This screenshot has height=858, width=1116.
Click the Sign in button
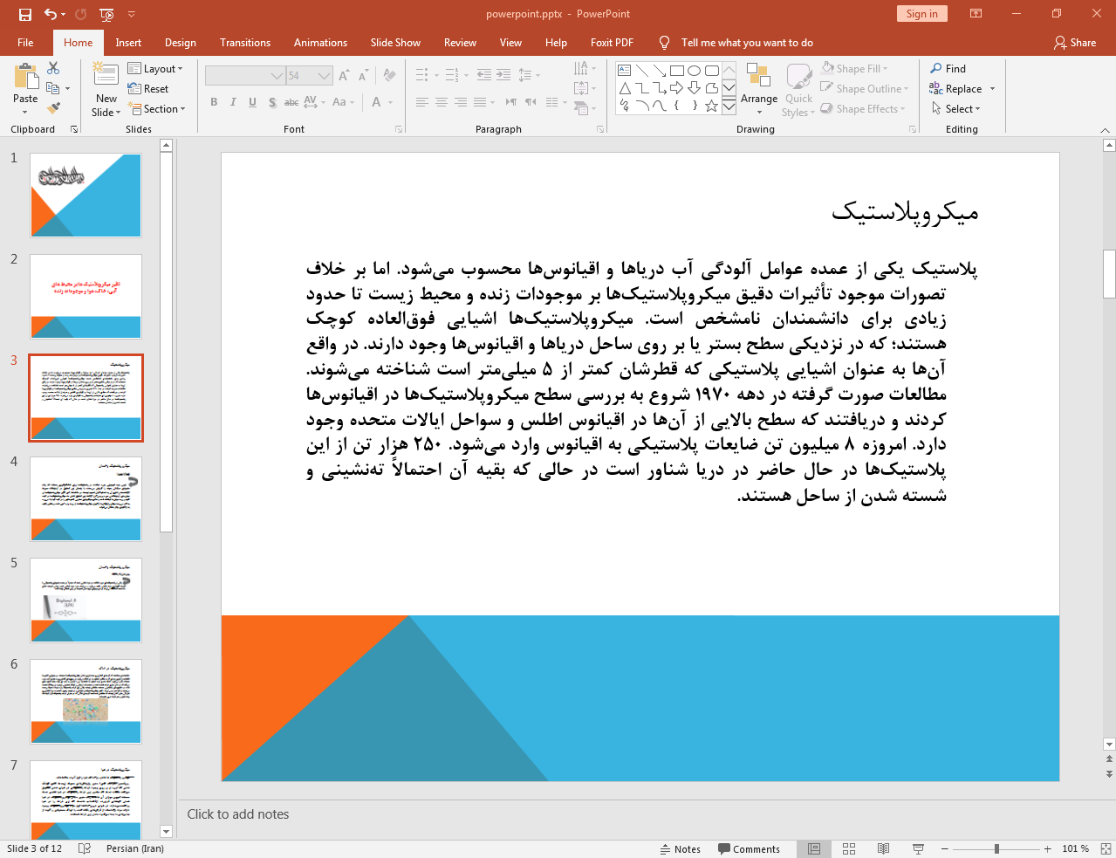(x=921, y=14)
